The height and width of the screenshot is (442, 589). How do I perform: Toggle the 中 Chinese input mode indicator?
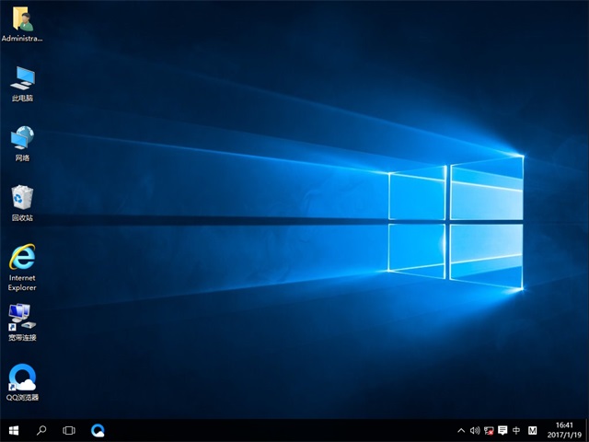click(516, 430)
